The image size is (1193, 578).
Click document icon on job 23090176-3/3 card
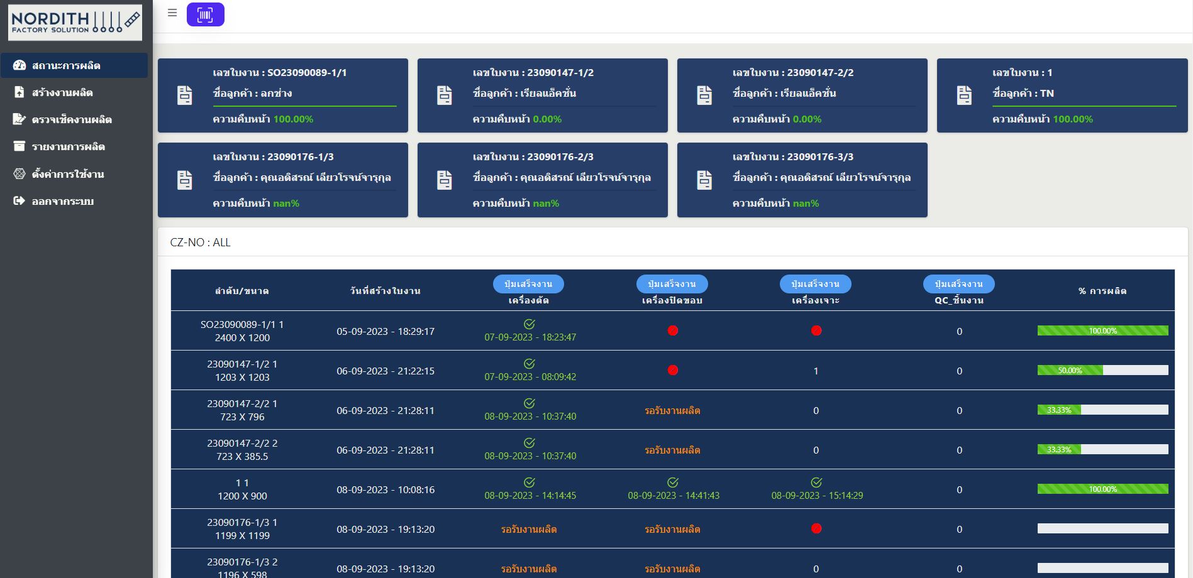(x=704, y=180)
